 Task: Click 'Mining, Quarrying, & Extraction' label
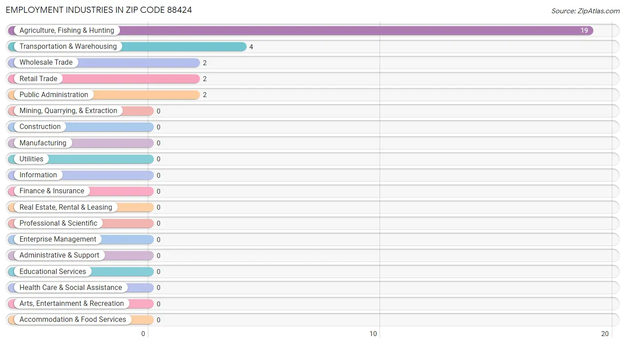[x=68, y=111]
